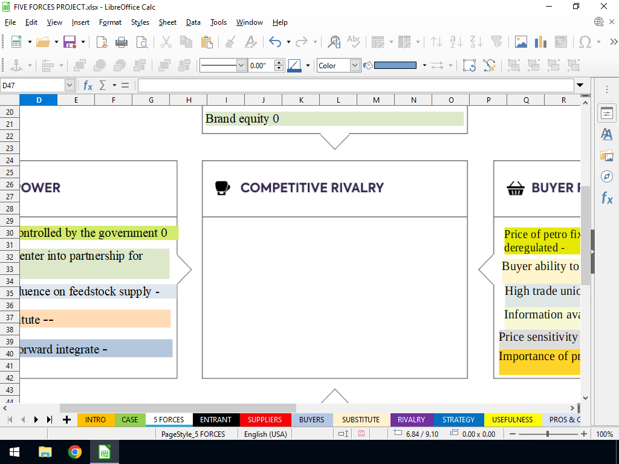Click the Anchor icon
Image resolution: width=619 pixels, height=464 pixels.
pyautogui.click(x=16, y=65)
